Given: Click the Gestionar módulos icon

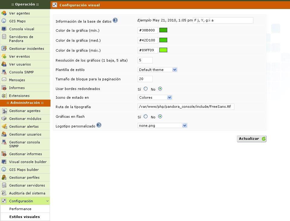Looking at the screenshot, I should (x=4, y=119).
